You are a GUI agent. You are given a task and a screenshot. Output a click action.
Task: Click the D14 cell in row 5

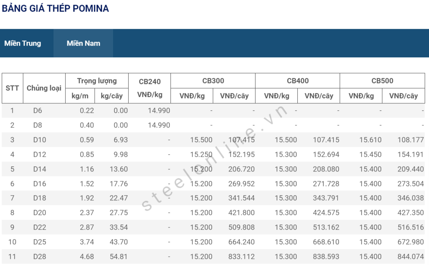pyautogui.click(x=40, y=169)
